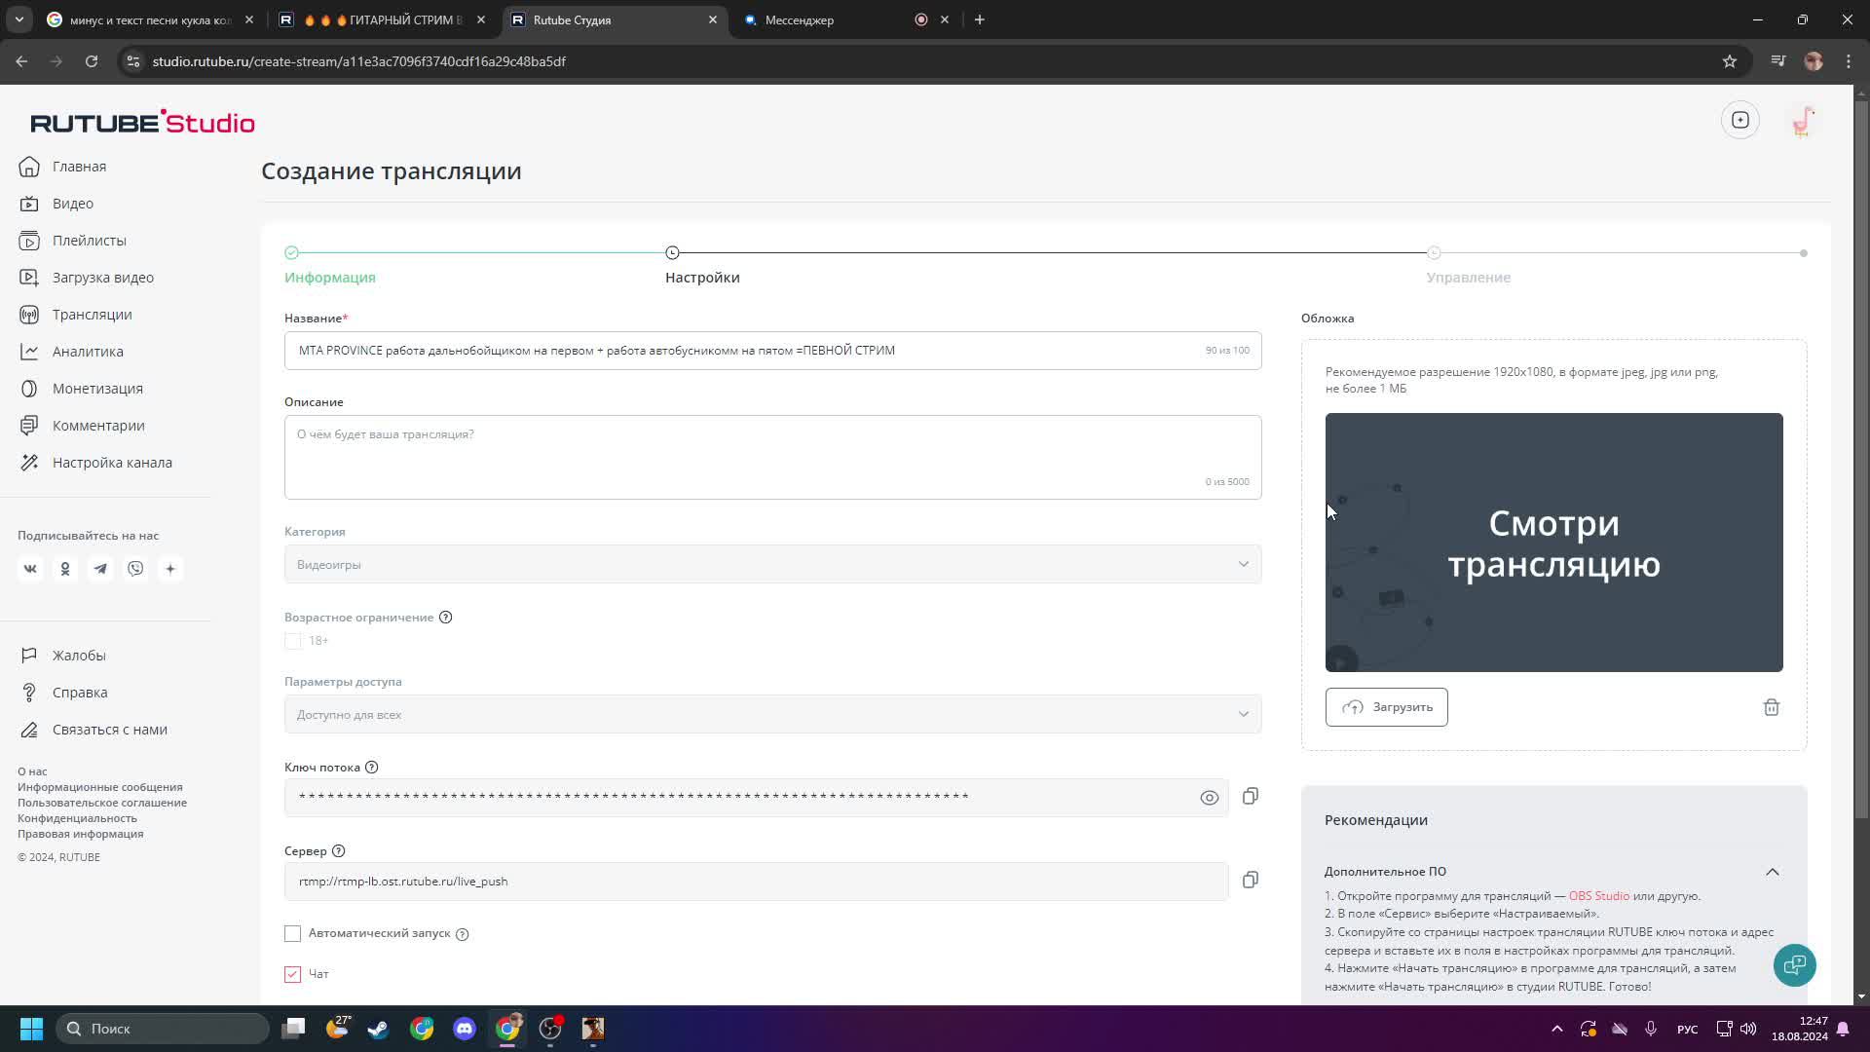Click into the Описание text field
1870x1052 pixels.
(772, 456)
